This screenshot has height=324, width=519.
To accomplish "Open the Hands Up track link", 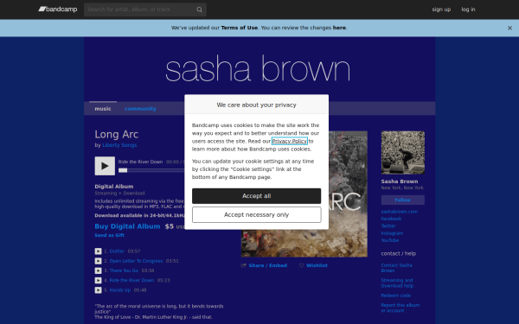I will (x=120, y=290).
